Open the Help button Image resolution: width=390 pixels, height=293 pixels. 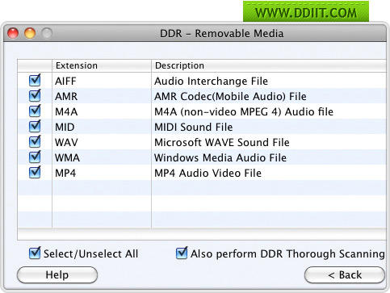tap(57, 275)
